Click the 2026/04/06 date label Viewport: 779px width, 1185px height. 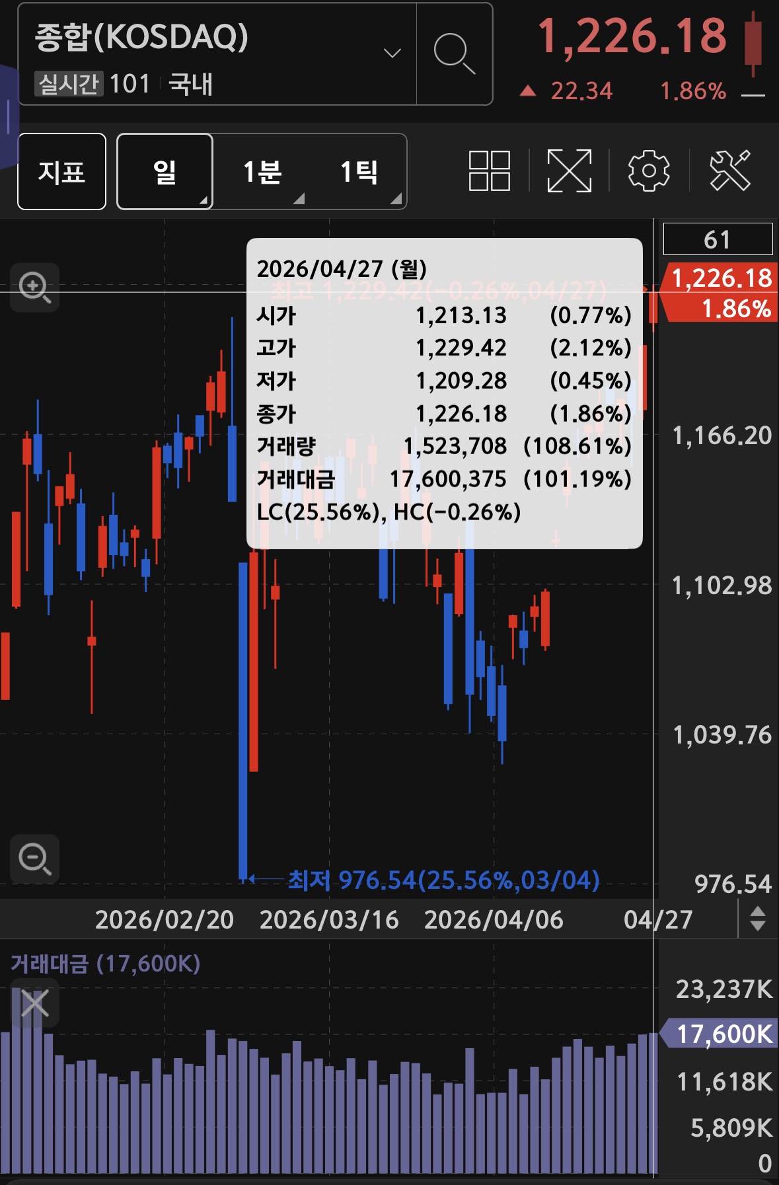[x=494, y=919]
